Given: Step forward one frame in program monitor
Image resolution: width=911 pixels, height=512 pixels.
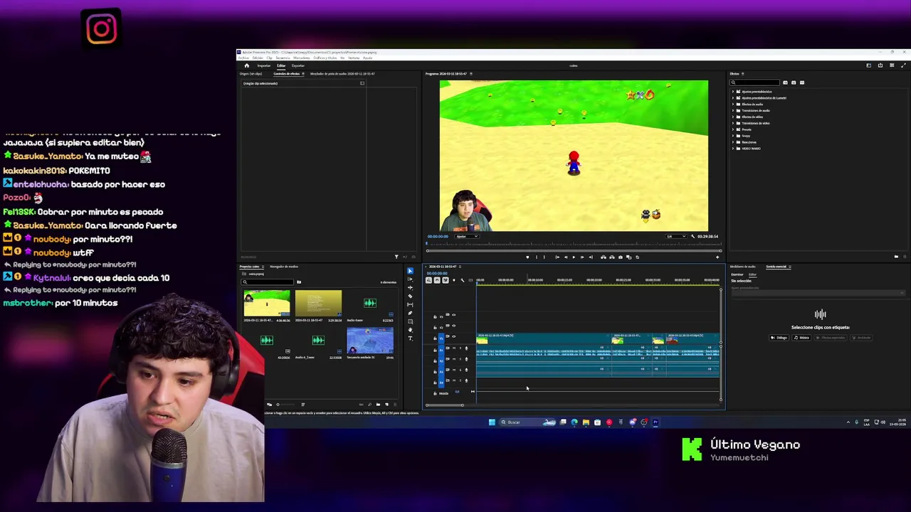Looking at the screenshot, I should click(x=582, y=257).
